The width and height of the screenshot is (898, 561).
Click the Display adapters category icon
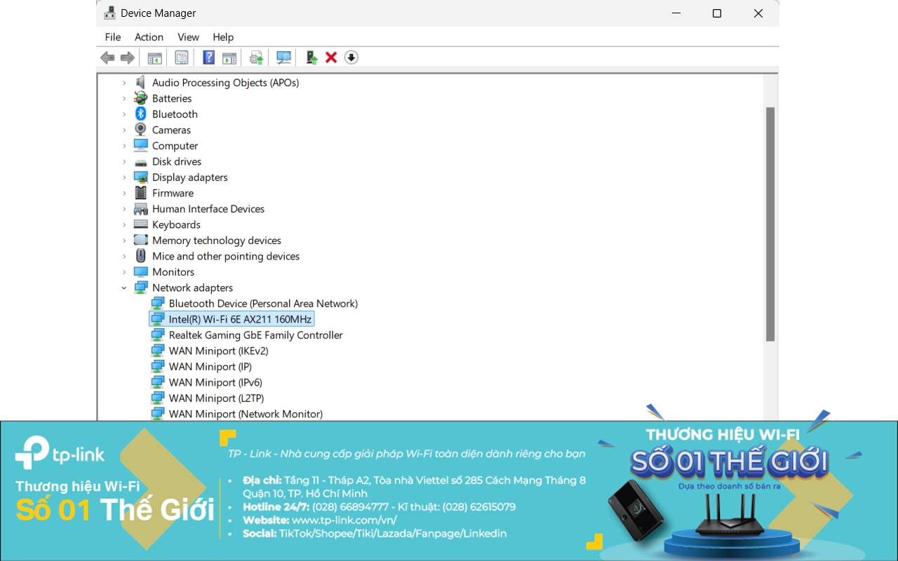140,177
